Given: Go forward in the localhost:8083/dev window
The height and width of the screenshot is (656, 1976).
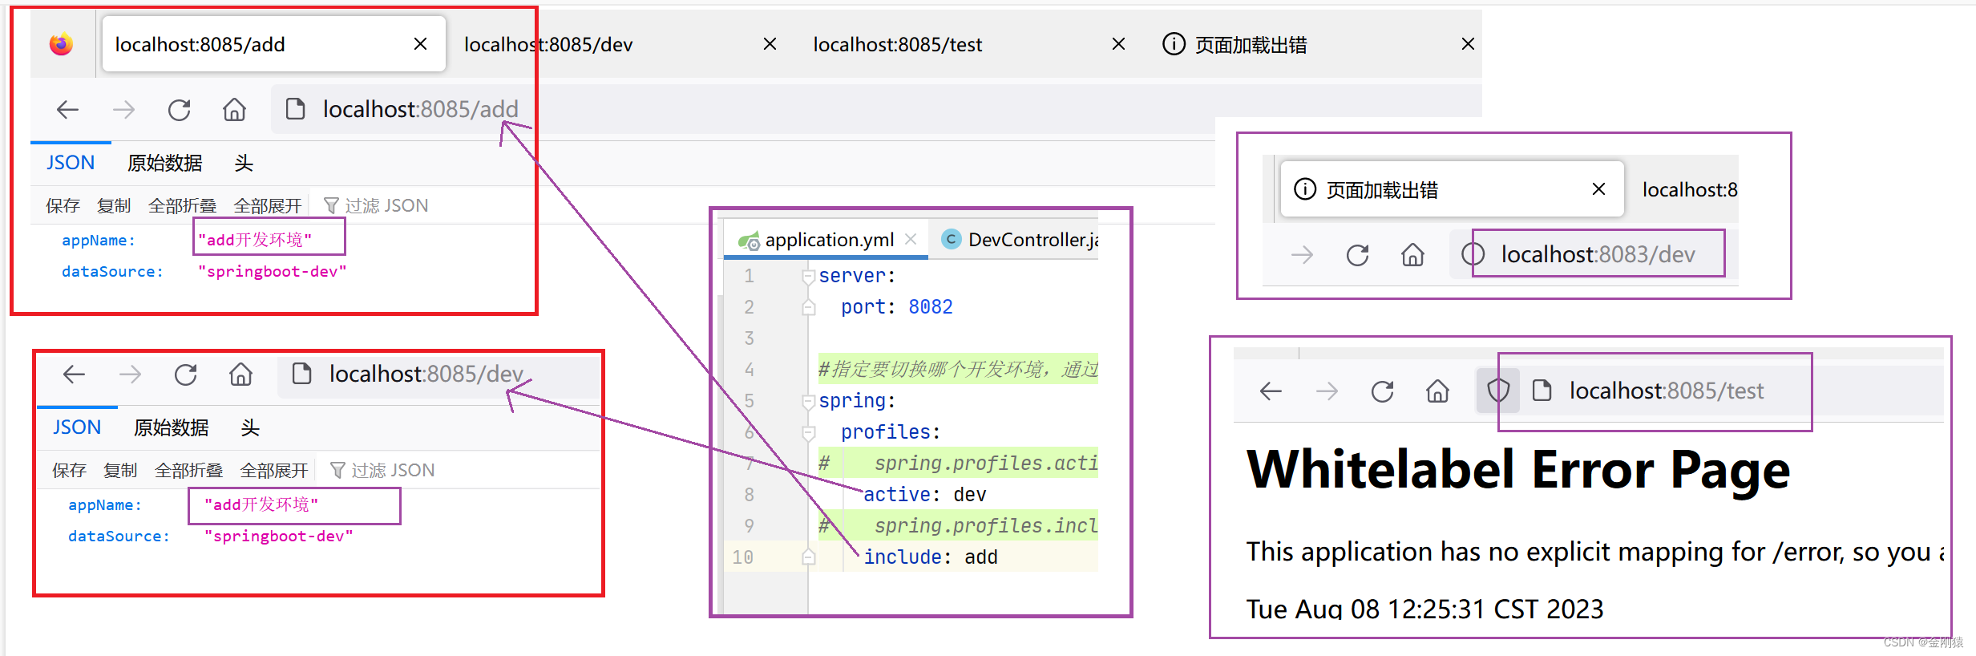Looking at the screenshot, I should (1303, 255).
